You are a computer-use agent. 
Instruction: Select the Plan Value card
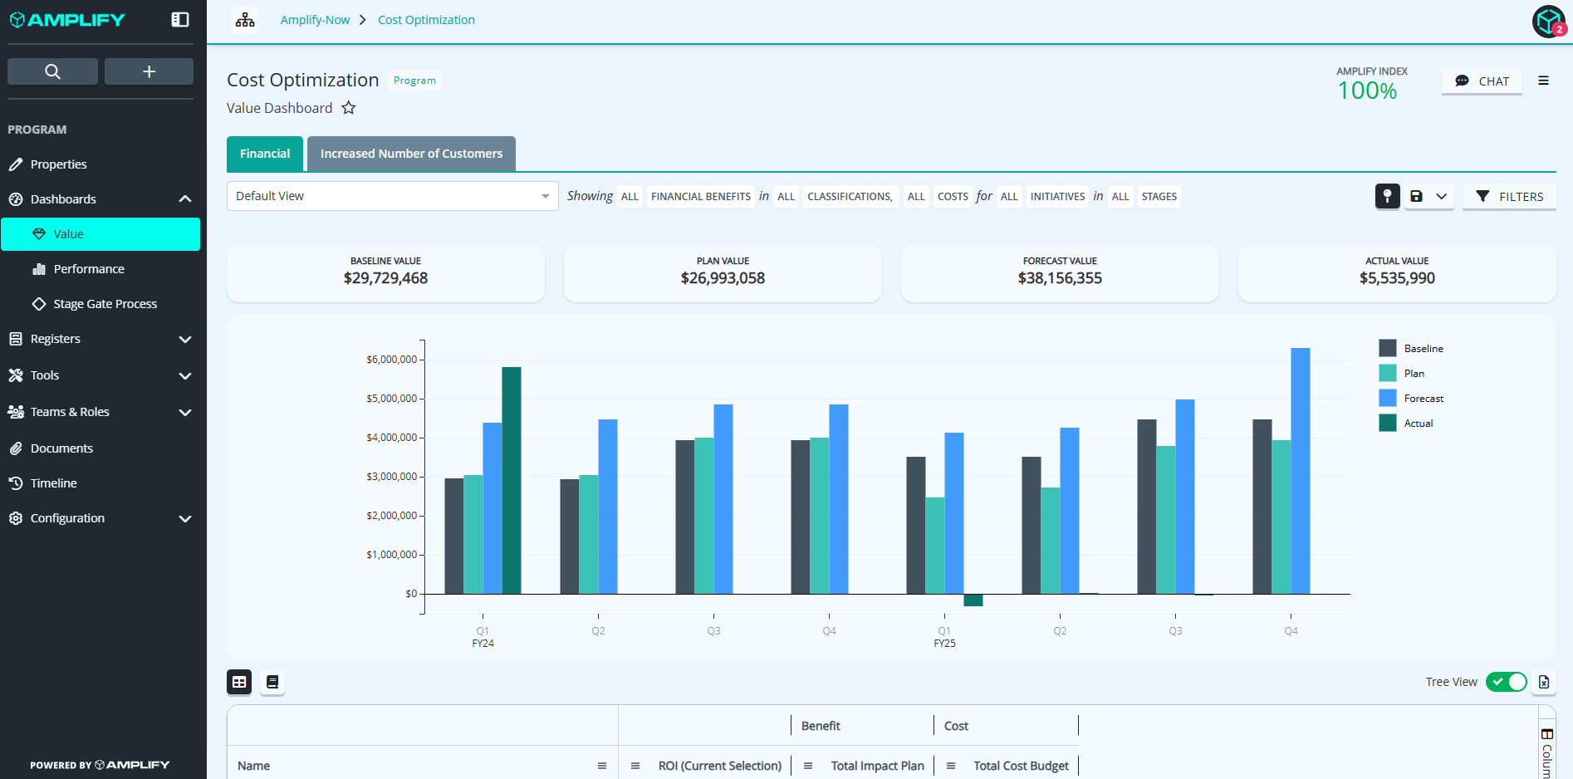click(723, 272)
